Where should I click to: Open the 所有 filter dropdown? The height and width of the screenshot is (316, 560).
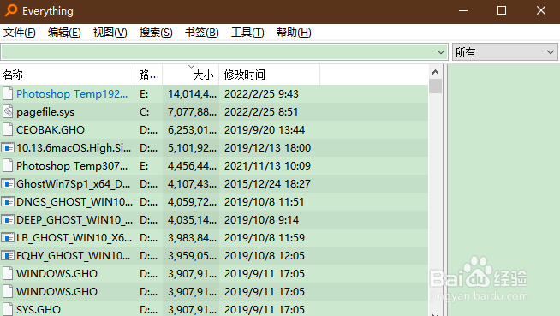(504, 52)
